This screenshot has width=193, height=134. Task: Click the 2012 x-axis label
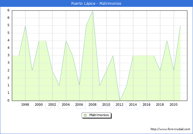click(120, 105)
